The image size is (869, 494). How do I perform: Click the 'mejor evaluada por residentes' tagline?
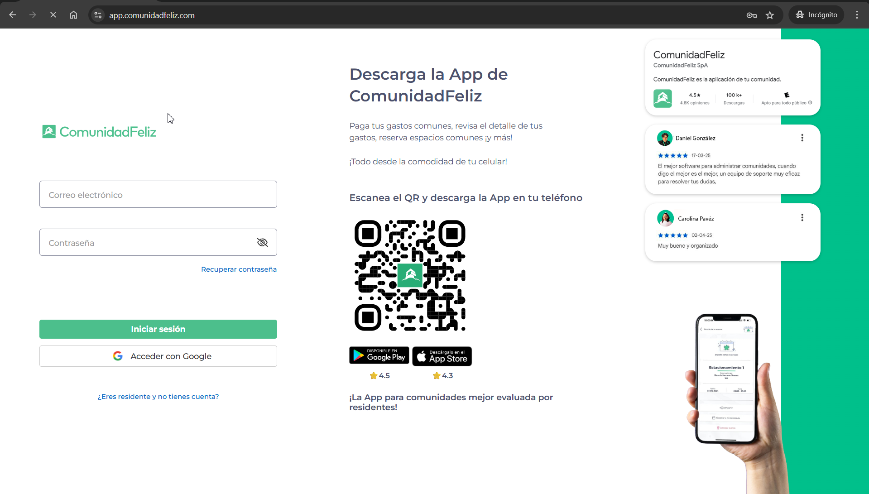pos(451,402)
